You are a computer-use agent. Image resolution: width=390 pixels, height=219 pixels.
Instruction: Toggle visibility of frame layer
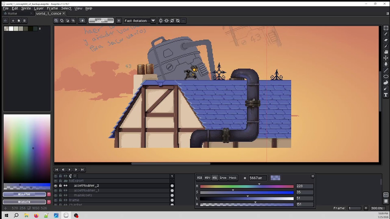click(x=55, y=200)
